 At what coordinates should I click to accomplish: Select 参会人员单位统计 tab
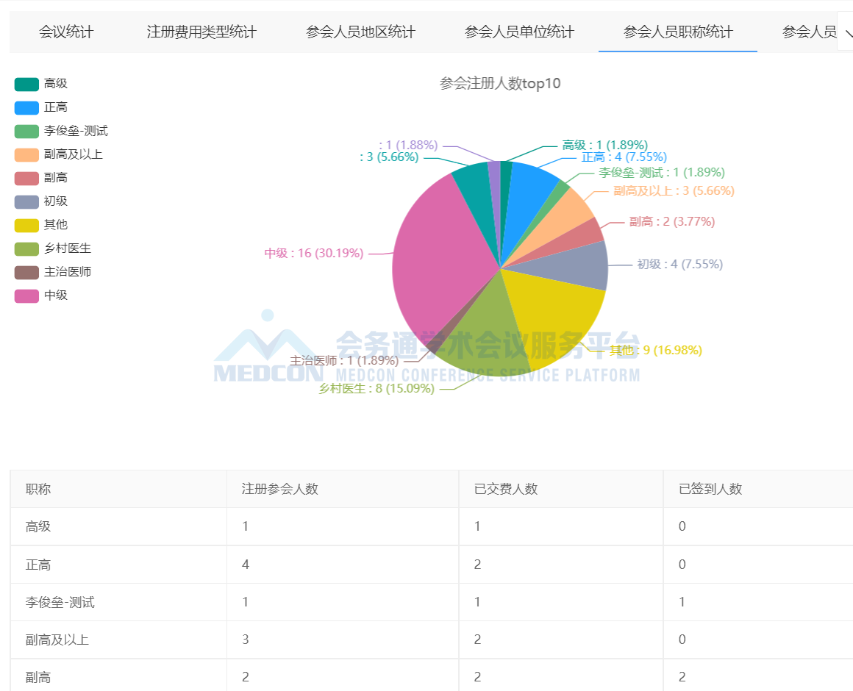(519, 32)
